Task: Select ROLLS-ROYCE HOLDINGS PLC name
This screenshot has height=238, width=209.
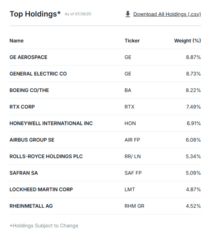Action: [x=46, y=157]
